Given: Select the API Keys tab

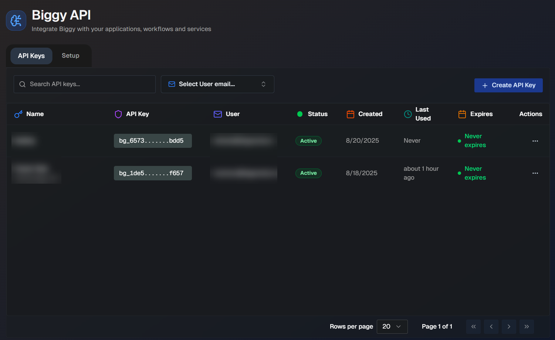Looking at the screenshot, I should pos(31,56).
